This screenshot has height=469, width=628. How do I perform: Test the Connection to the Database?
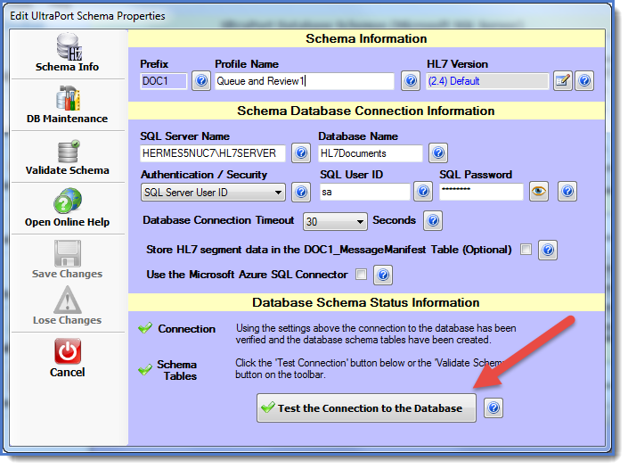pyautogui.click(x=366, y=408)
